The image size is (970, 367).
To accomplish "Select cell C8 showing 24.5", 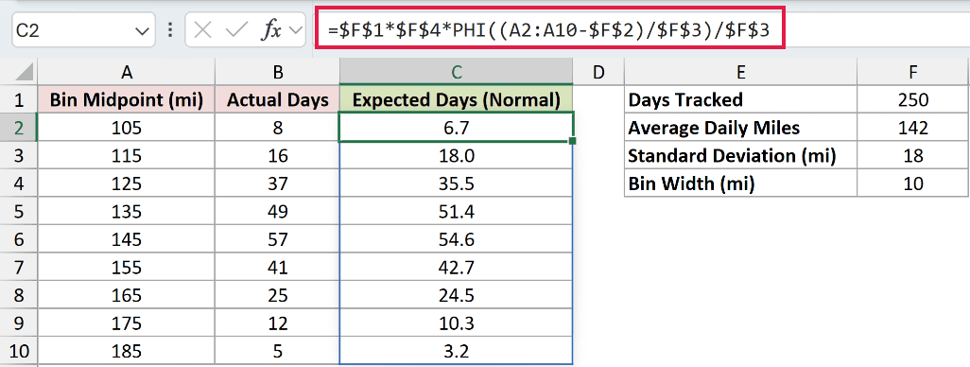I will pos(456,295).
